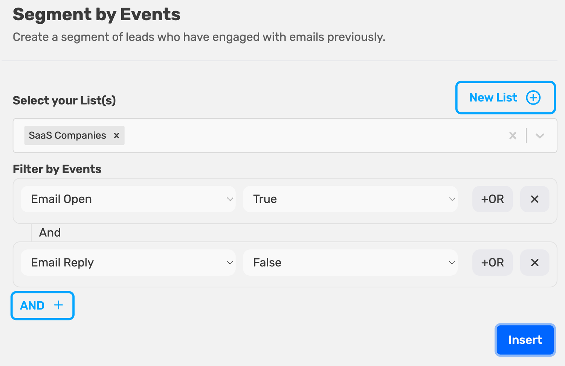Click the plus icon in AND button

pyautogui.click(x=58, y=305)
